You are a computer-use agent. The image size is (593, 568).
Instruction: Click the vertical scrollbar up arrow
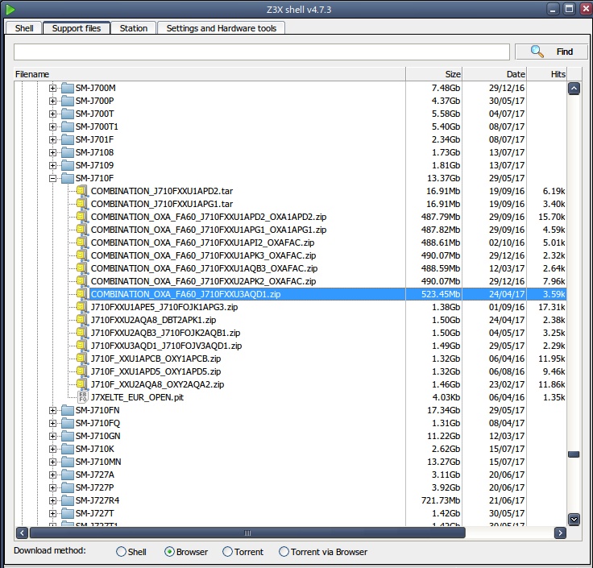[574, 89]
